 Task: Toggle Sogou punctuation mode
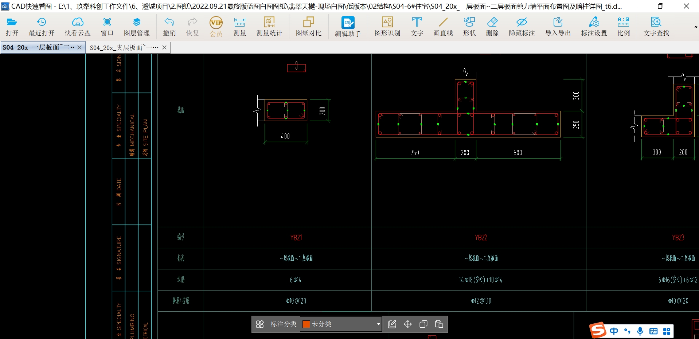coord(627,331)
